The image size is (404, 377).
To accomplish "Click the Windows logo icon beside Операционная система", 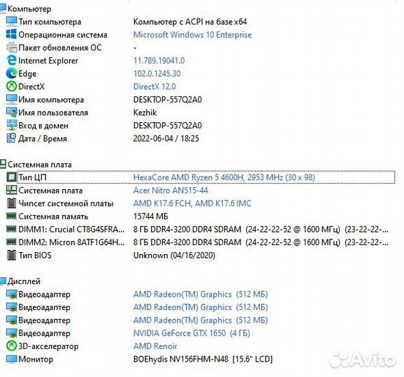I will pos(11,34).
